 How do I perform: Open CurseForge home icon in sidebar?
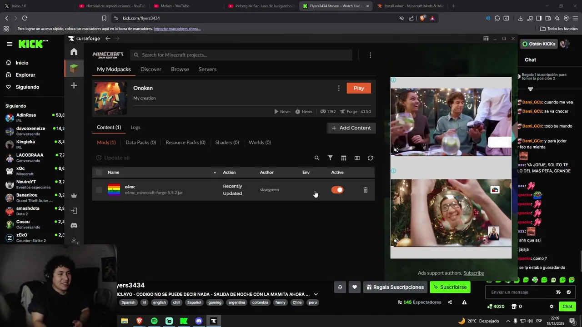click(x=74, y=52)
